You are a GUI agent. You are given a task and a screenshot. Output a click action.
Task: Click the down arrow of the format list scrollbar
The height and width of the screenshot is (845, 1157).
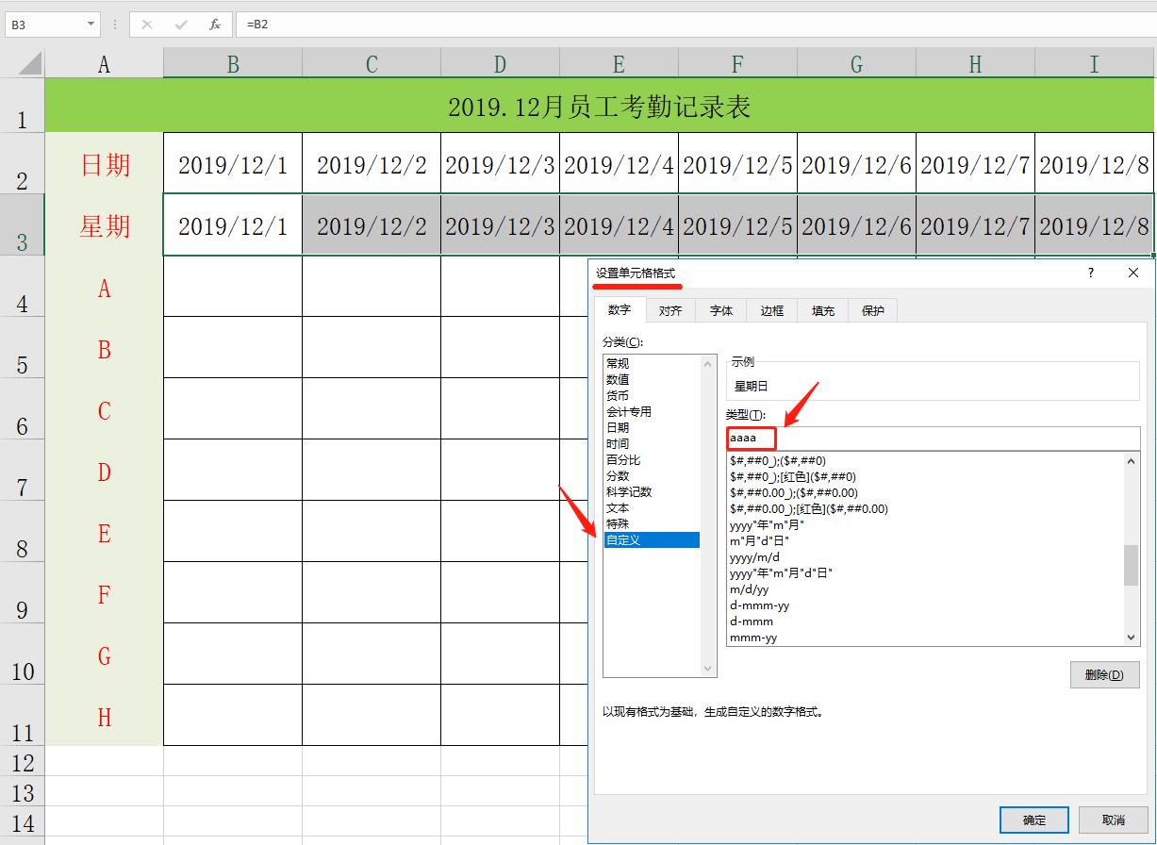coord(1131,637)
